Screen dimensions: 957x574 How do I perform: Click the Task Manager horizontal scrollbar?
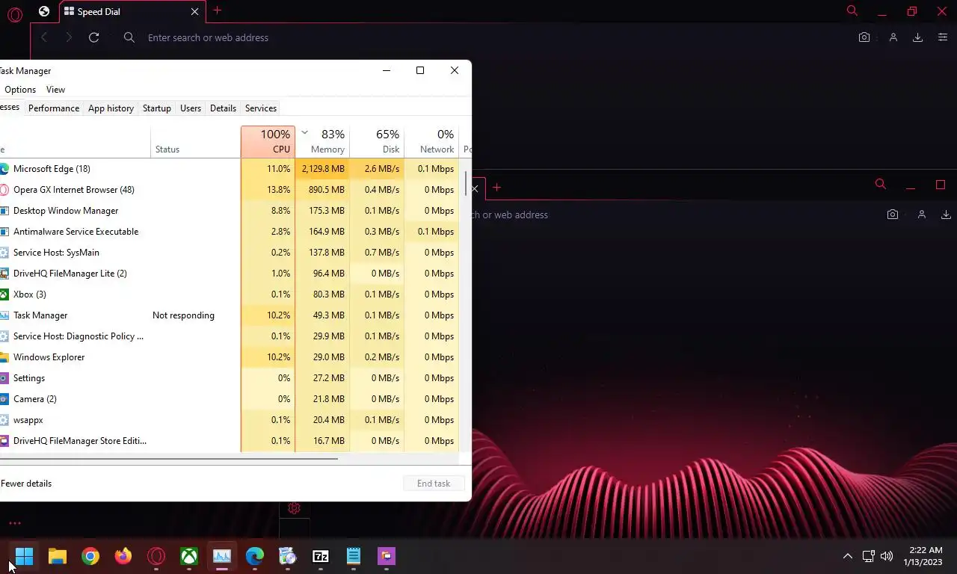[x=169, y=458]
